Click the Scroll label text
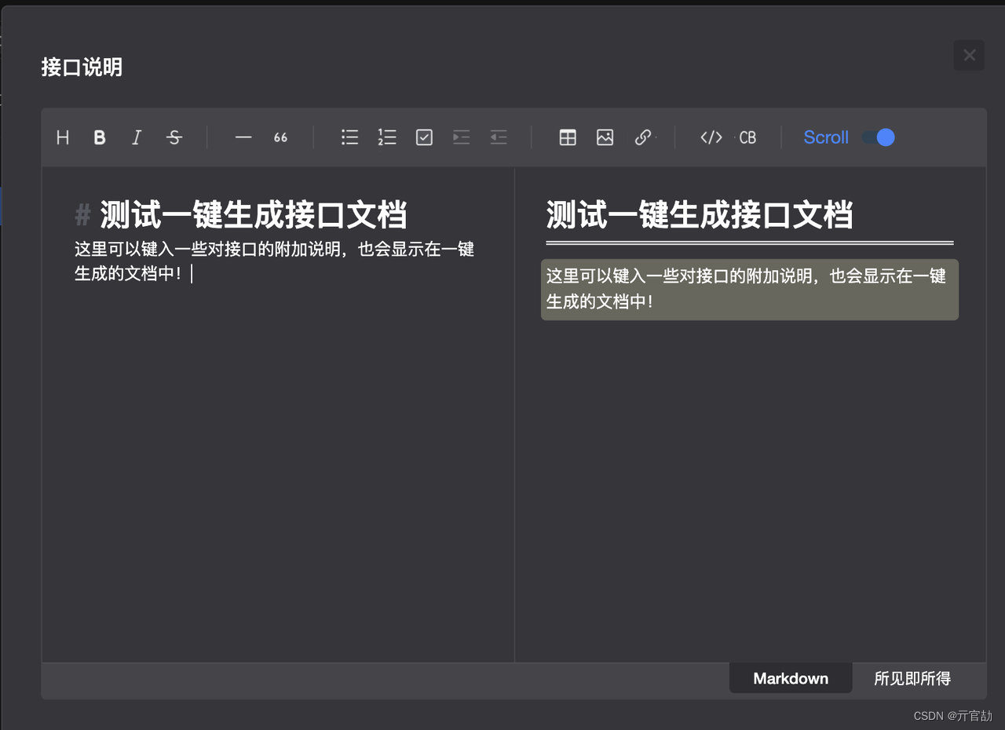Screen dimensions: 1005x730 [x=826, y=137]
